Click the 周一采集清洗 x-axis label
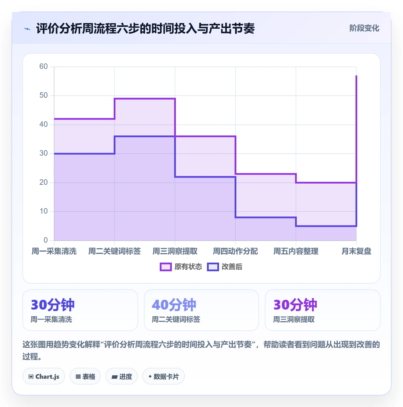Viewport: 403px width, 407px height. [x=54, y=251]
